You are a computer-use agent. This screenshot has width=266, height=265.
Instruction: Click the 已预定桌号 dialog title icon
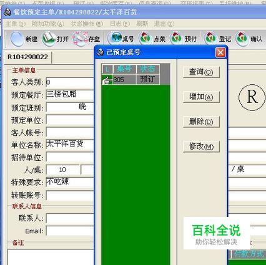click(100, 52)
